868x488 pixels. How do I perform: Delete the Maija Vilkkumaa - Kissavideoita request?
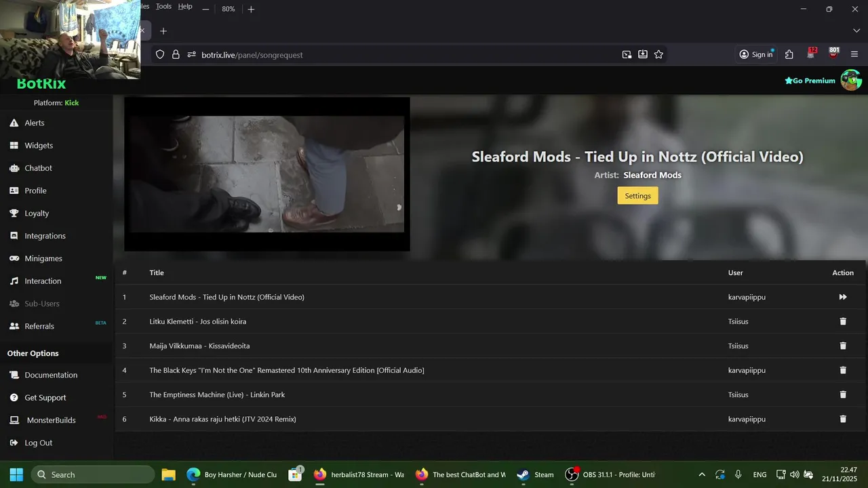click(x=843, y=346)
